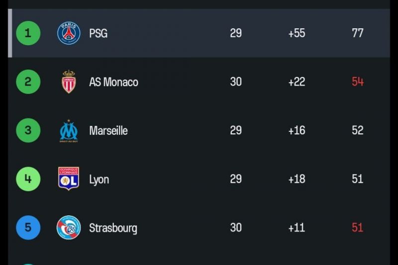The image size is (398, 265).
Task: Open the Lyon team name
Action: (x=99, y=179)
